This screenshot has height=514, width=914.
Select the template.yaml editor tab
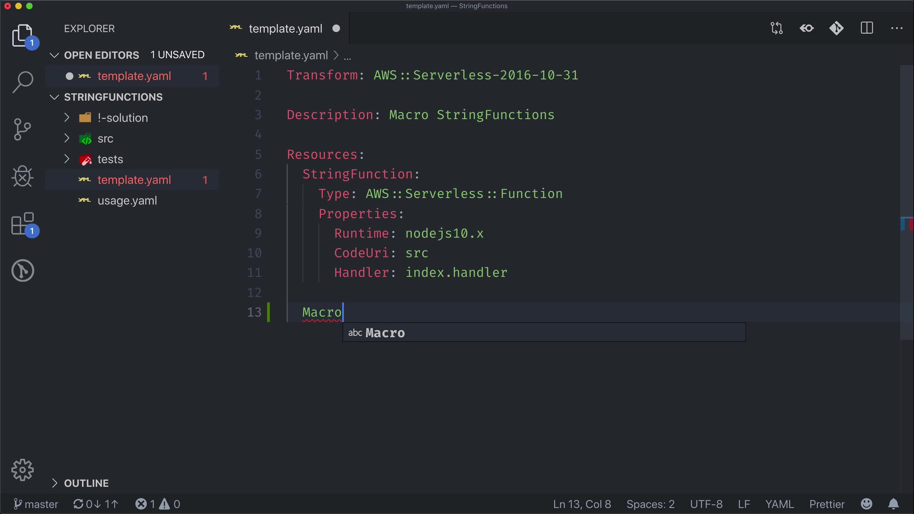[285, 29]
